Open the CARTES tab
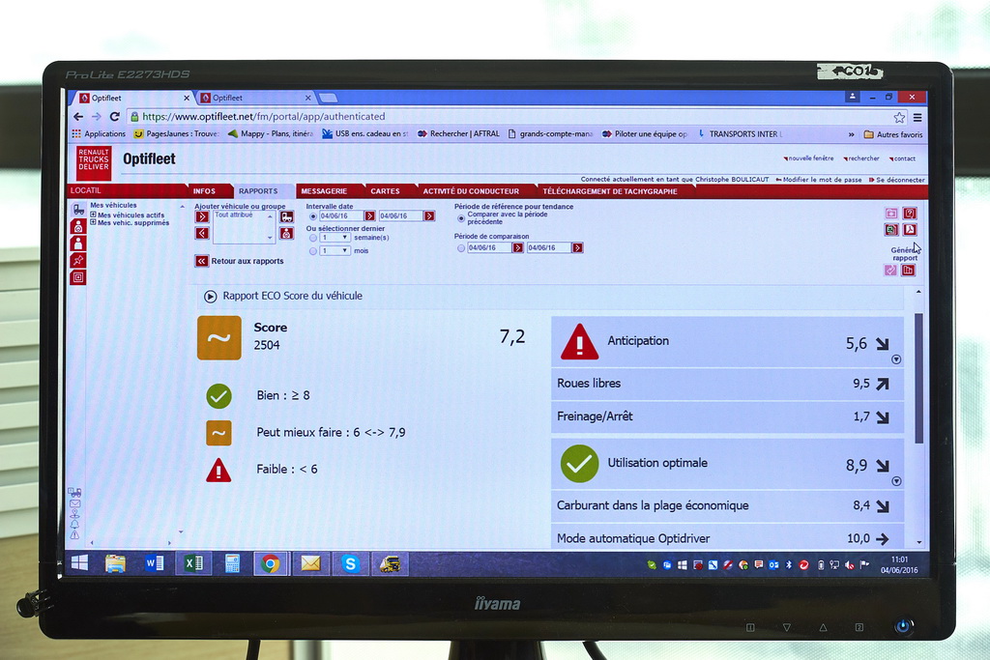990x660 pixels. click(385, 191)
